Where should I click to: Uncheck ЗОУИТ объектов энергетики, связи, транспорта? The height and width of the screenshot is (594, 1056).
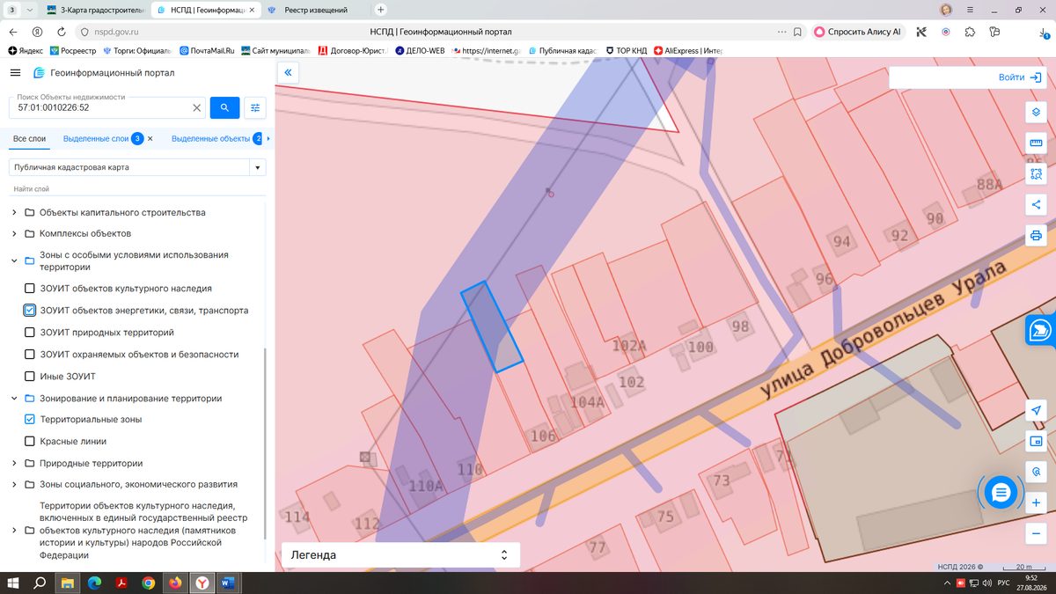click(30, 311)
